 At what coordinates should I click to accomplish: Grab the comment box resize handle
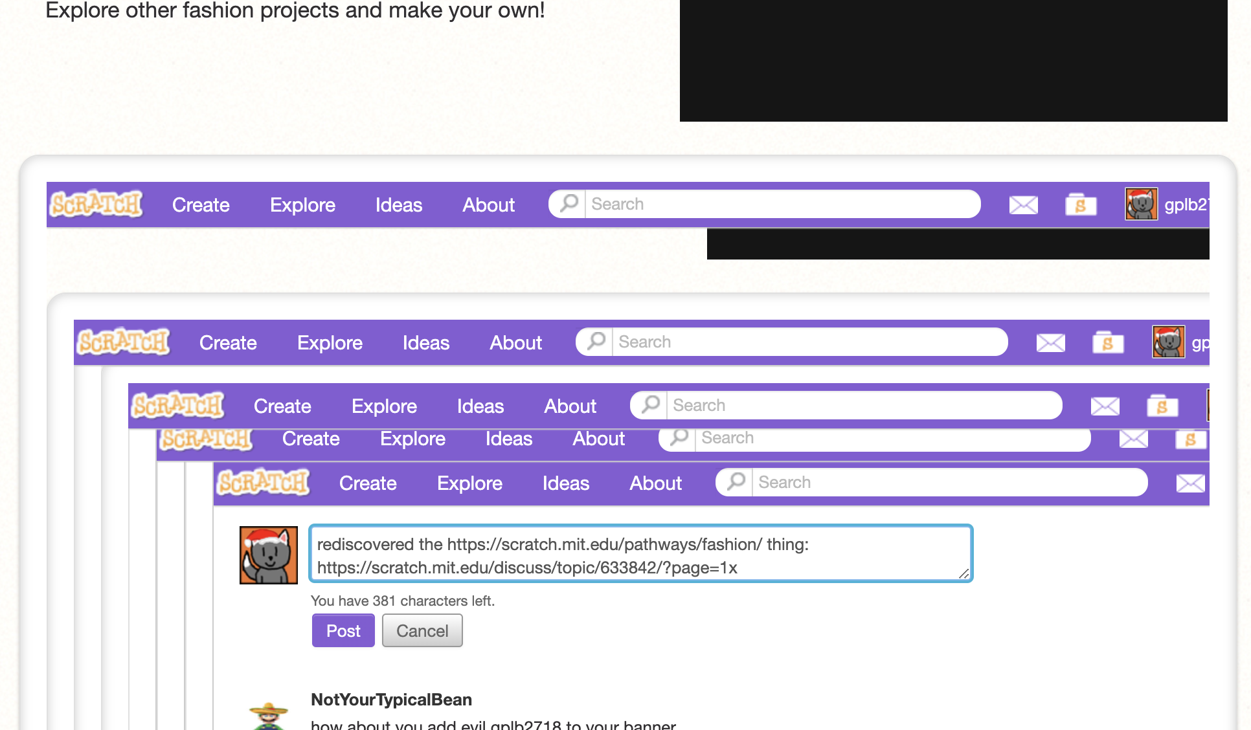pyautogui.click(x=964, y=573)
